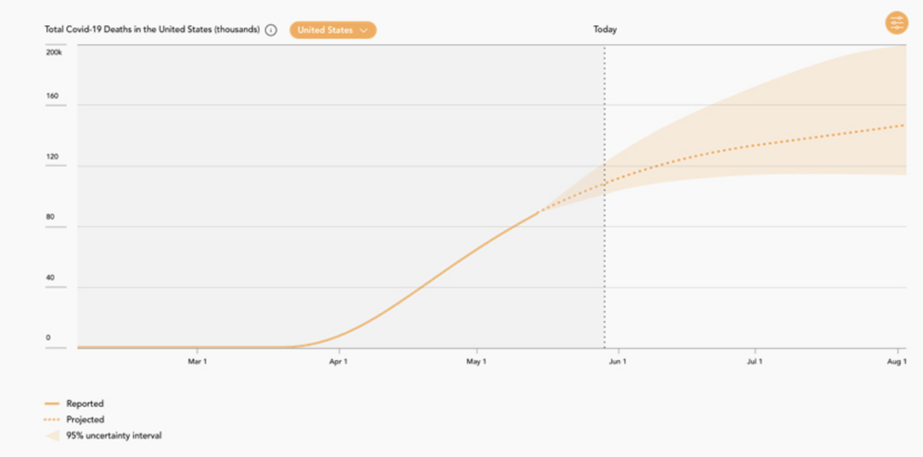923x457 pixels.
Task: Toggle the 95% uncertainty interval legend entry
Action: click(x=114, y=436)
